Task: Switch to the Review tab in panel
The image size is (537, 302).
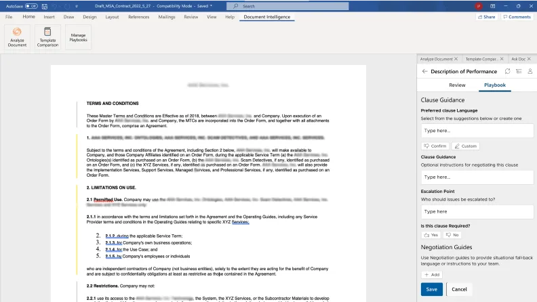Action: pos(457,85)
